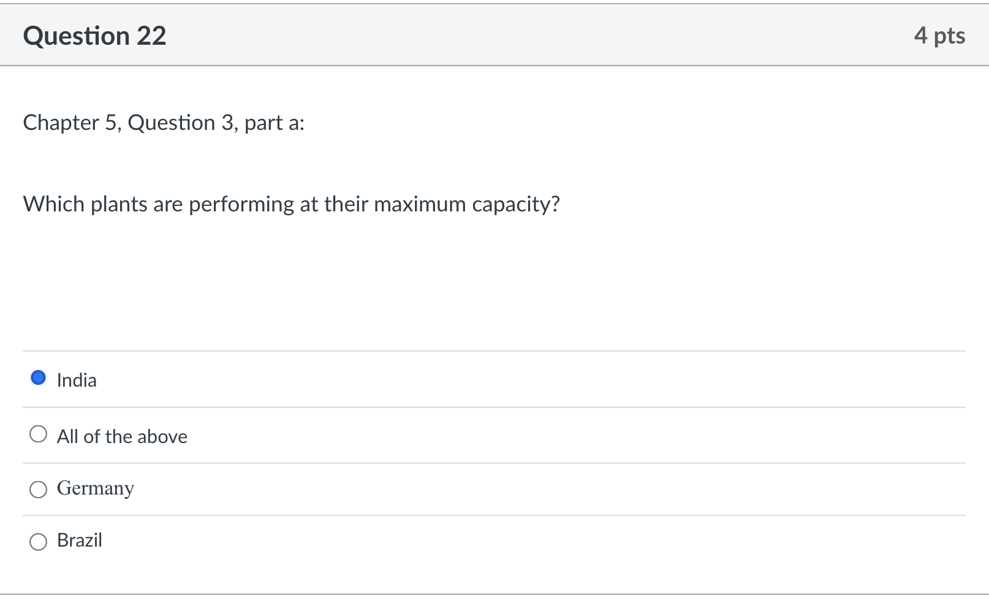Choose the All of the above radio button
Image resolution: width=989 pixels, height=614 pixels.
[x=38, y=434]
